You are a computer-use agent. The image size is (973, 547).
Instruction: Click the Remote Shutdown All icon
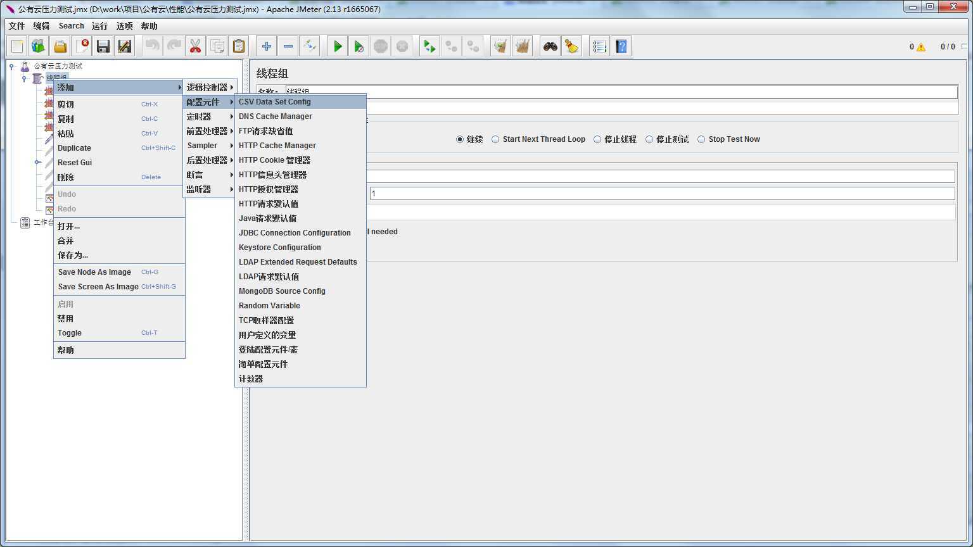click(x=473, y=46)
